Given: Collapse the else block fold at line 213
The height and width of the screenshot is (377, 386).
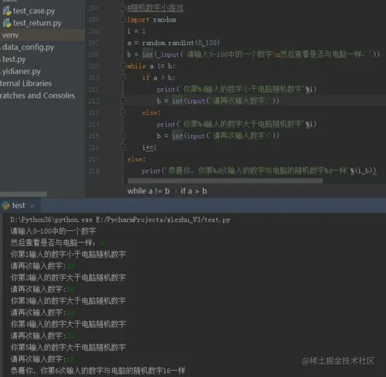Looking at the screenshot, I should (123, 113).
